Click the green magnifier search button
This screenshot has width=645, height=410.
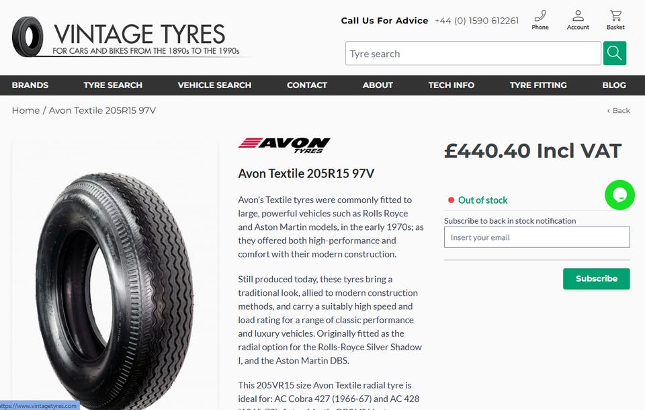tap(615, 53)
